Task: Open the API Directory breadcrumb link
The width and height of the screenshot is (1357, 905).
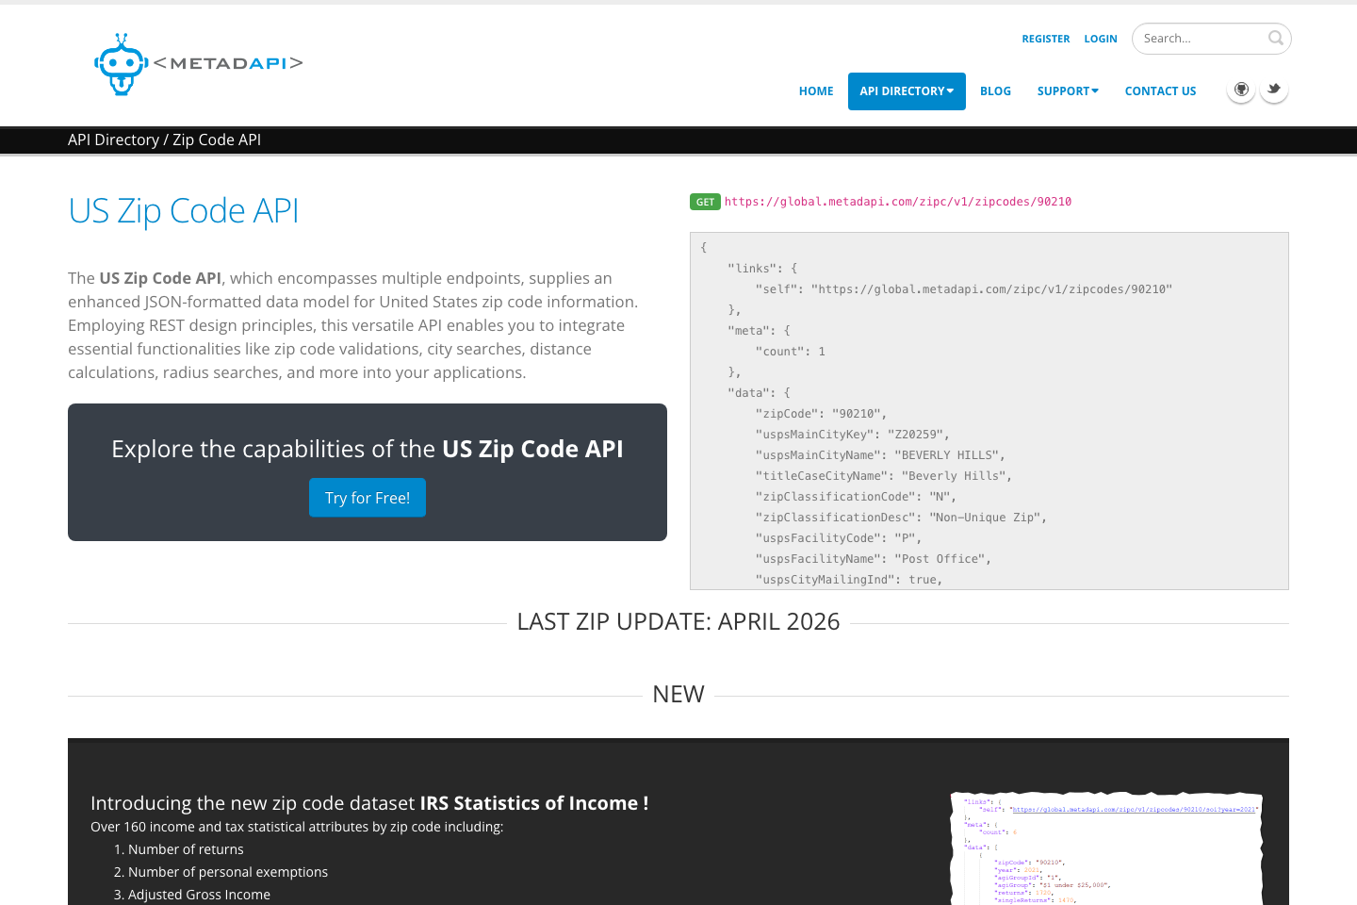Action: [112, 139]
